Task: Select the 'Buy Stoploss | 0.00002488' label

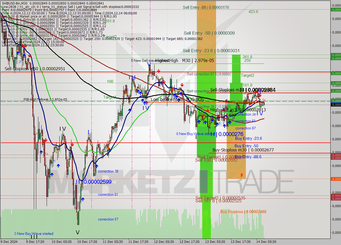Action: point(243,212)
